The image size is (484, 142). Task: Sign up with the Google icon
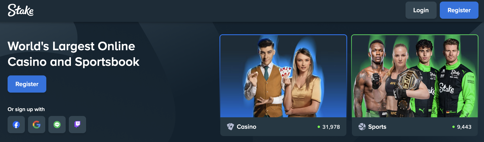[37, 125]
